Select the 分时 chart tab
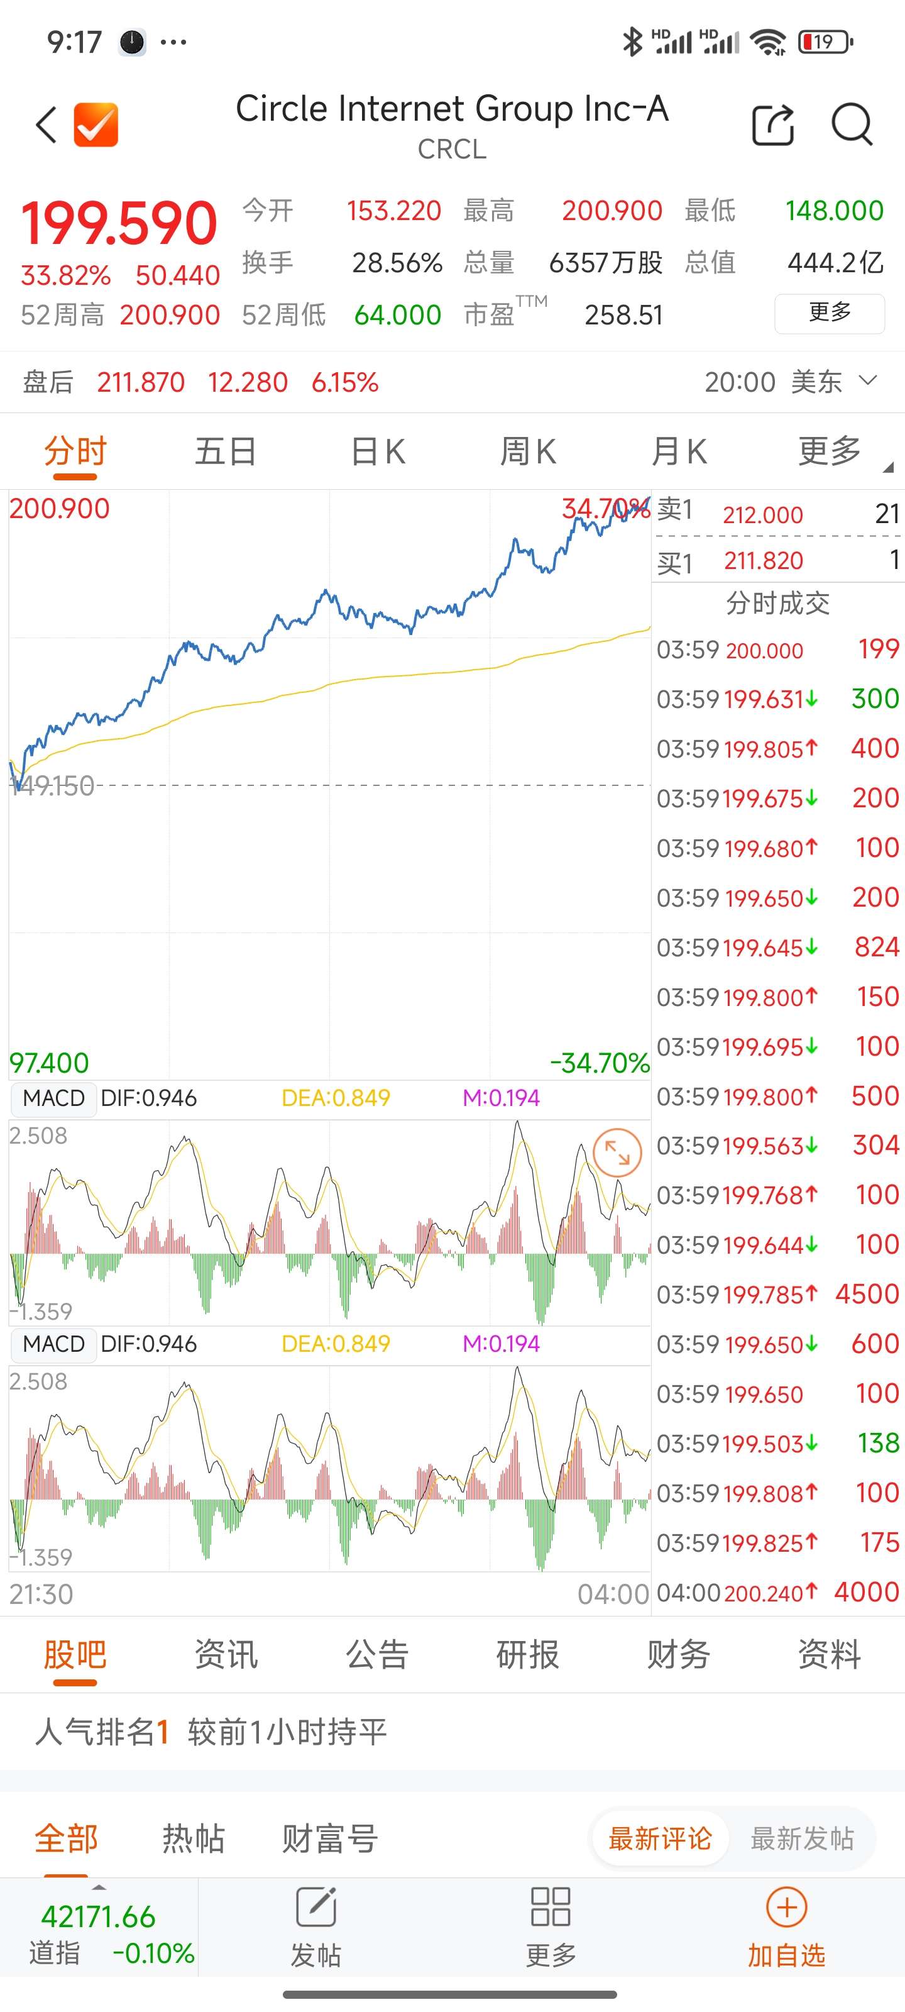 point(75,452)
